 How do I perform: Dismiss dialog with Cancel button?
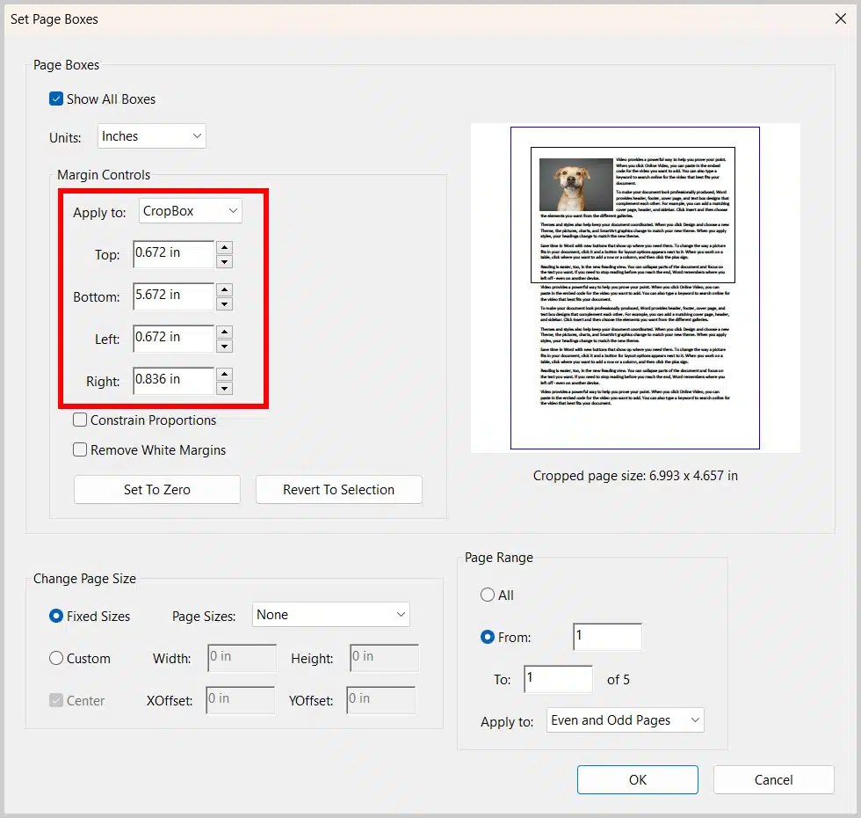[x=774, y=779]
